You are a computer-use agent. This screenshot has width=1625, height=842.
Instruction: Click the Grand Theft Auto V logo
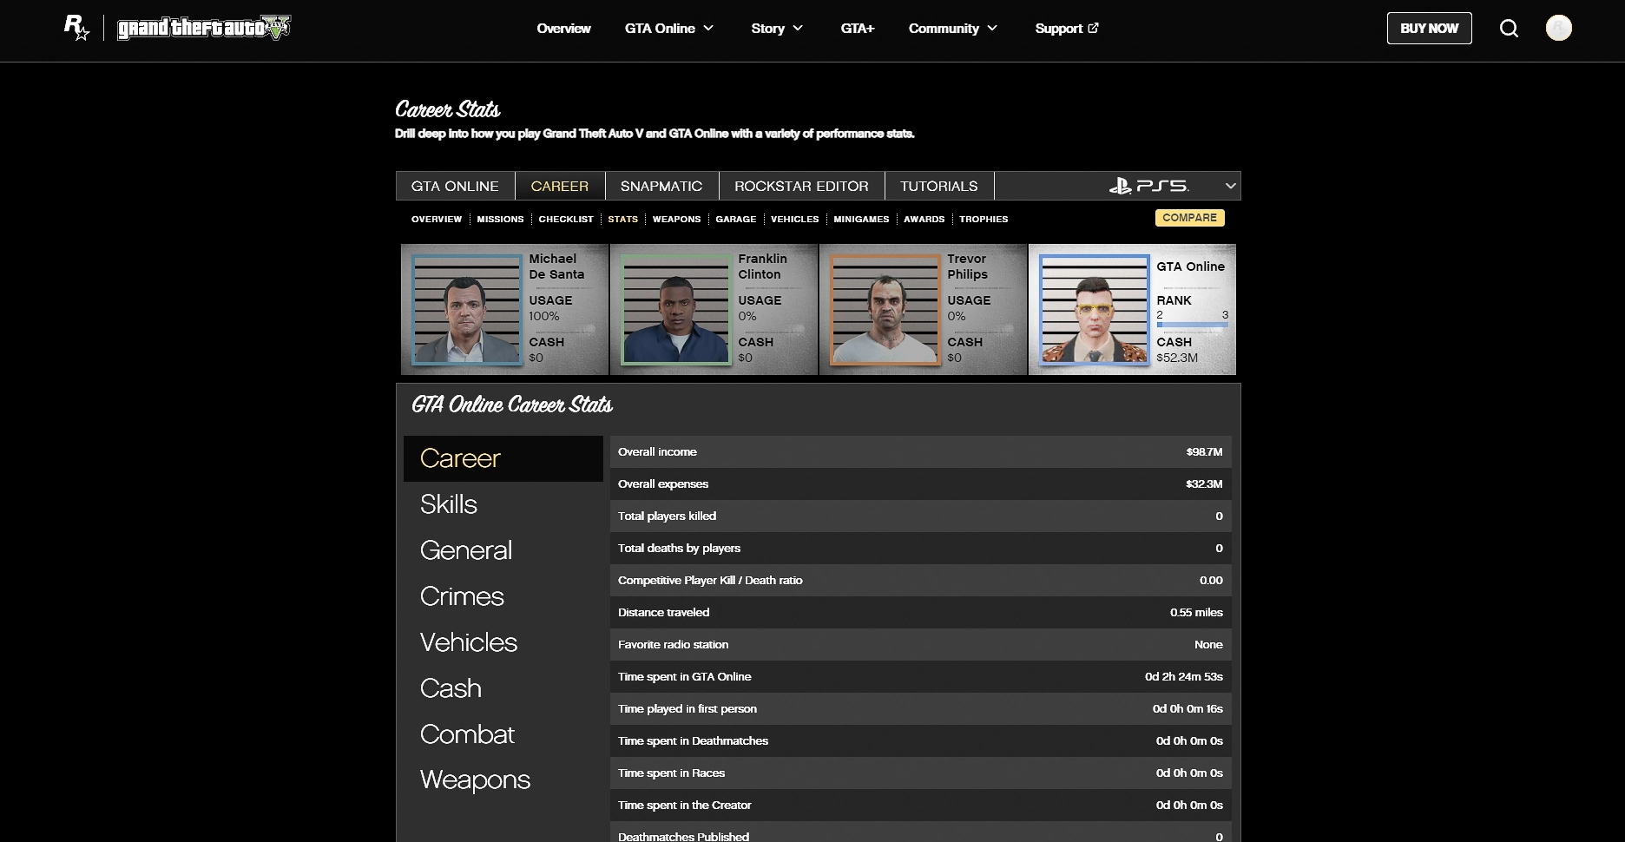point(204,28)
